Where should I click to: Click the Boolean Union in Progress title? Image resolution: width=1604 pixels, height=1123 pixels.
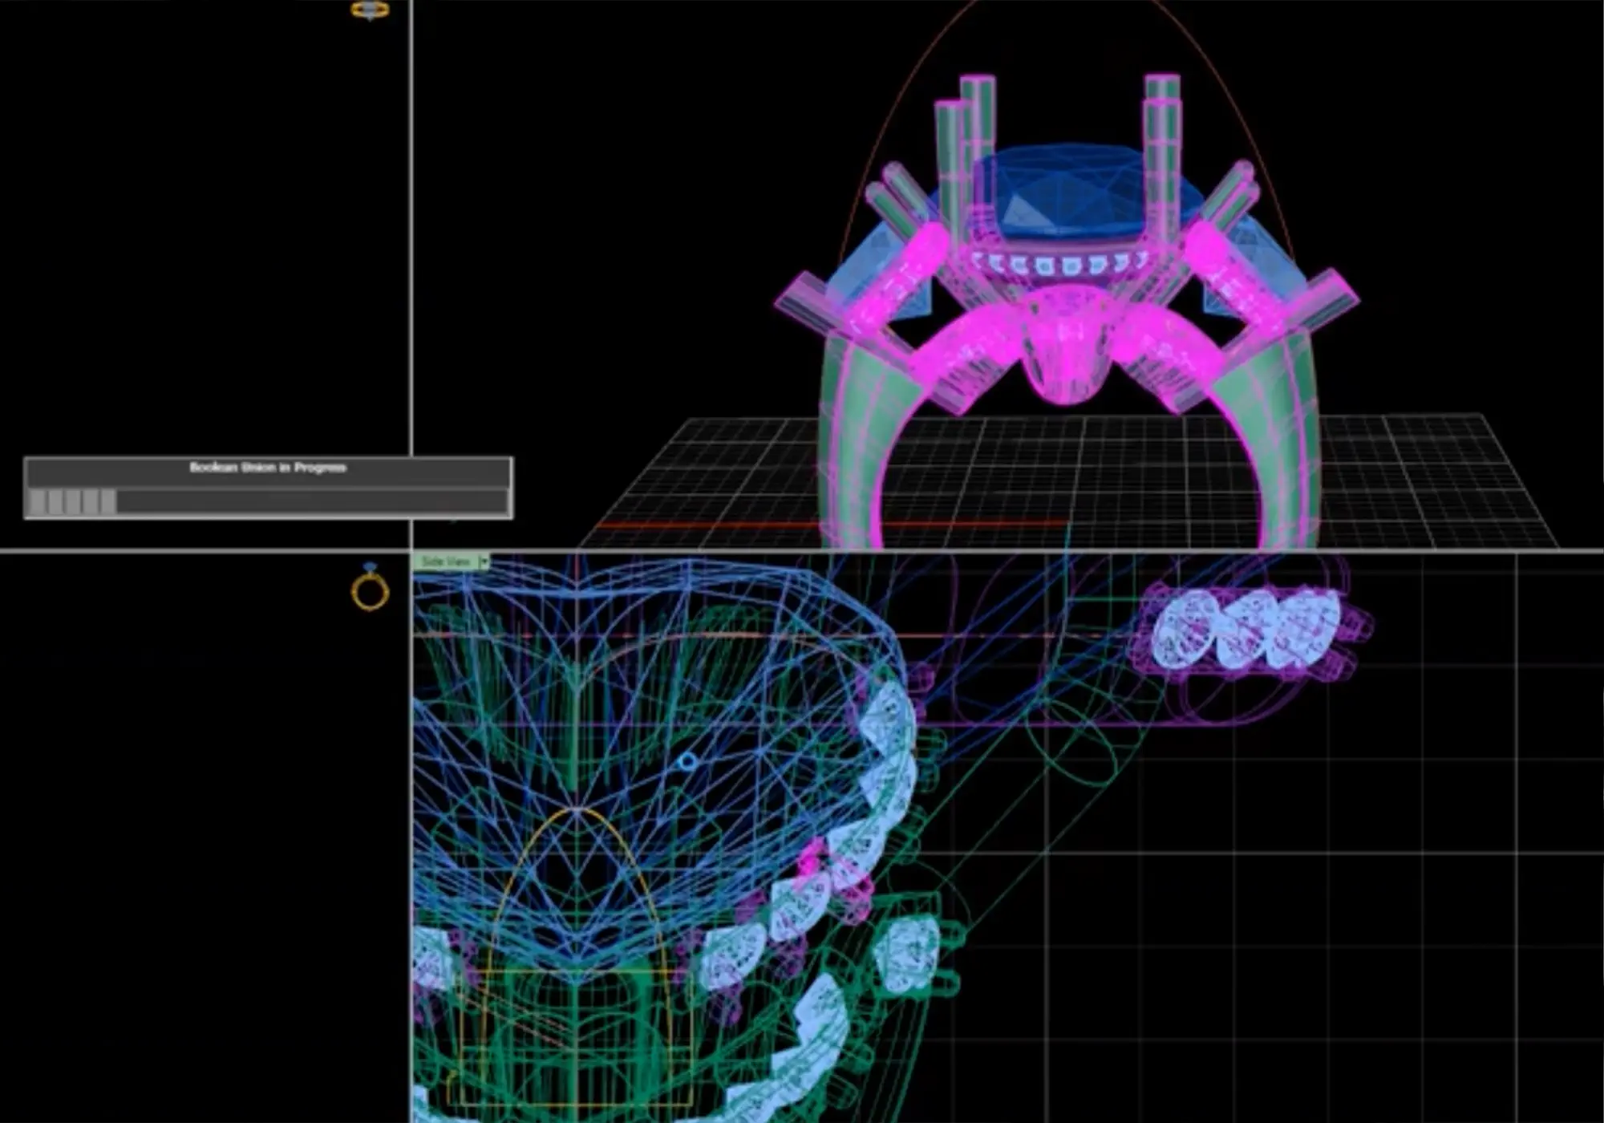point(268,468)
